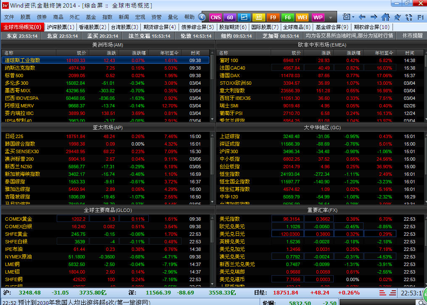The image size is (427, 305).
Task: Select the 日经 225 row
Action: 105,136
